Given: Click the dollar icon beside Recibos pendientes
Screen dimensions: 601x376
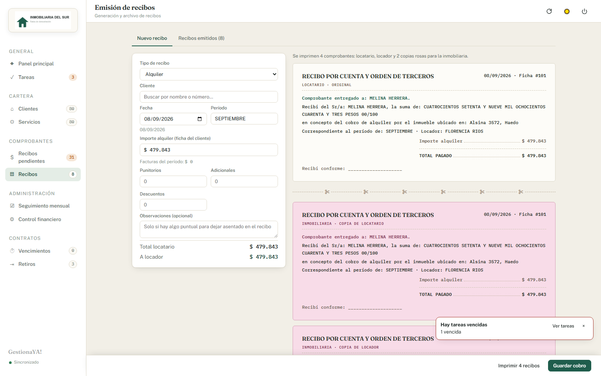Looking at the screenshot, I should [x=12, y=157].
